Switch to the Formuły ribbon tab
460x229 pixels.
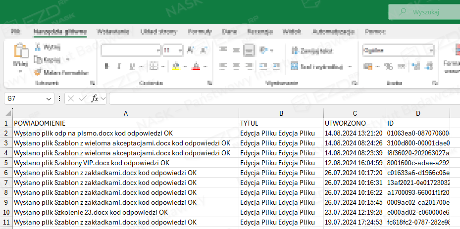pos(200,32)
